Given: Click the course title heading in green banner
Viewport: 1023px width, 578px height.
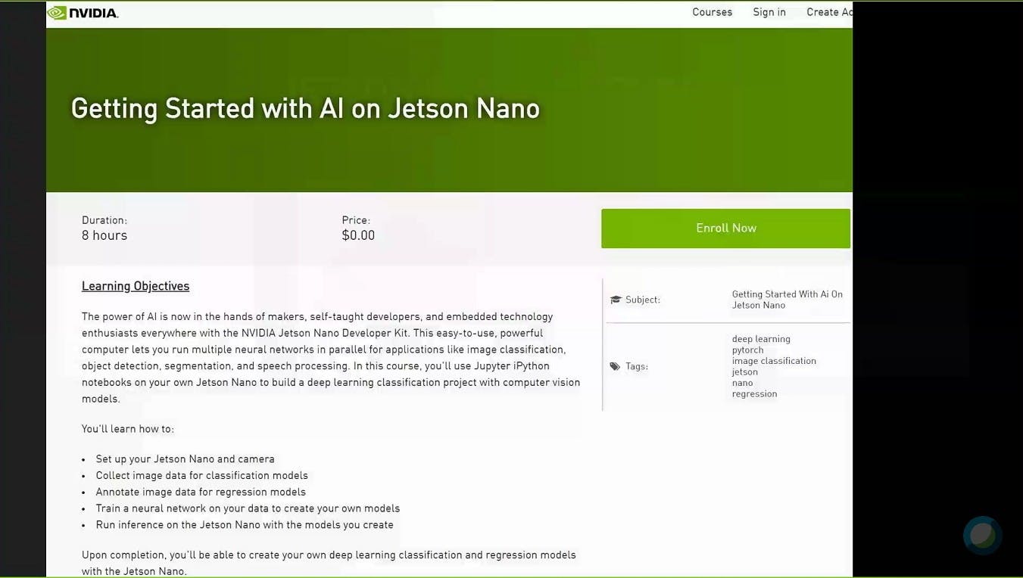Looking at the screenshot, I should (305, 109).
